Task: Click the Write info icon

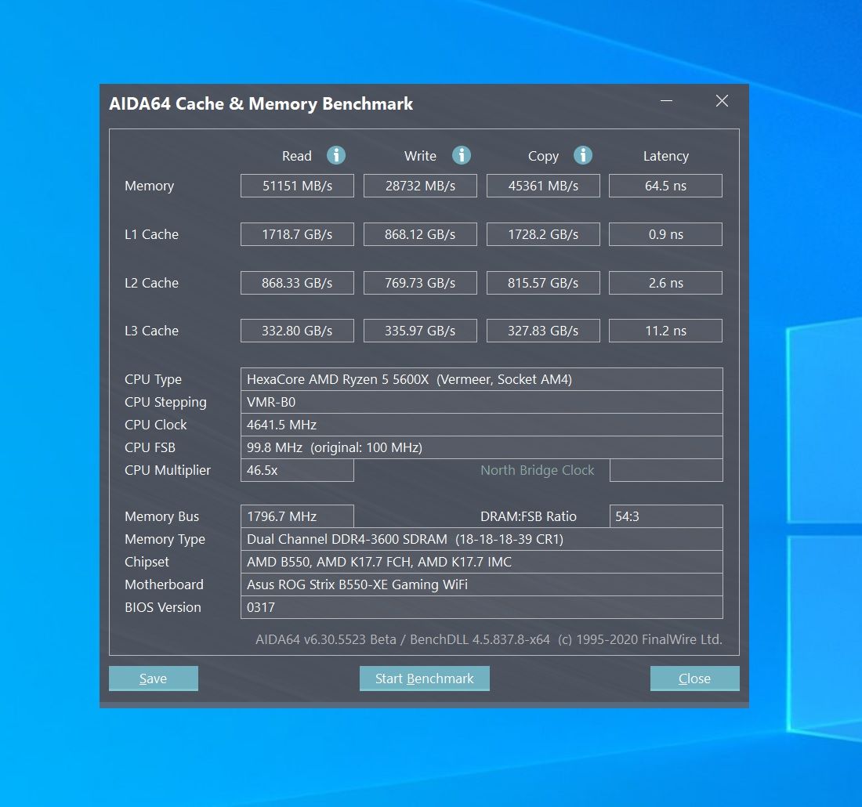Action: pos(462,156)
